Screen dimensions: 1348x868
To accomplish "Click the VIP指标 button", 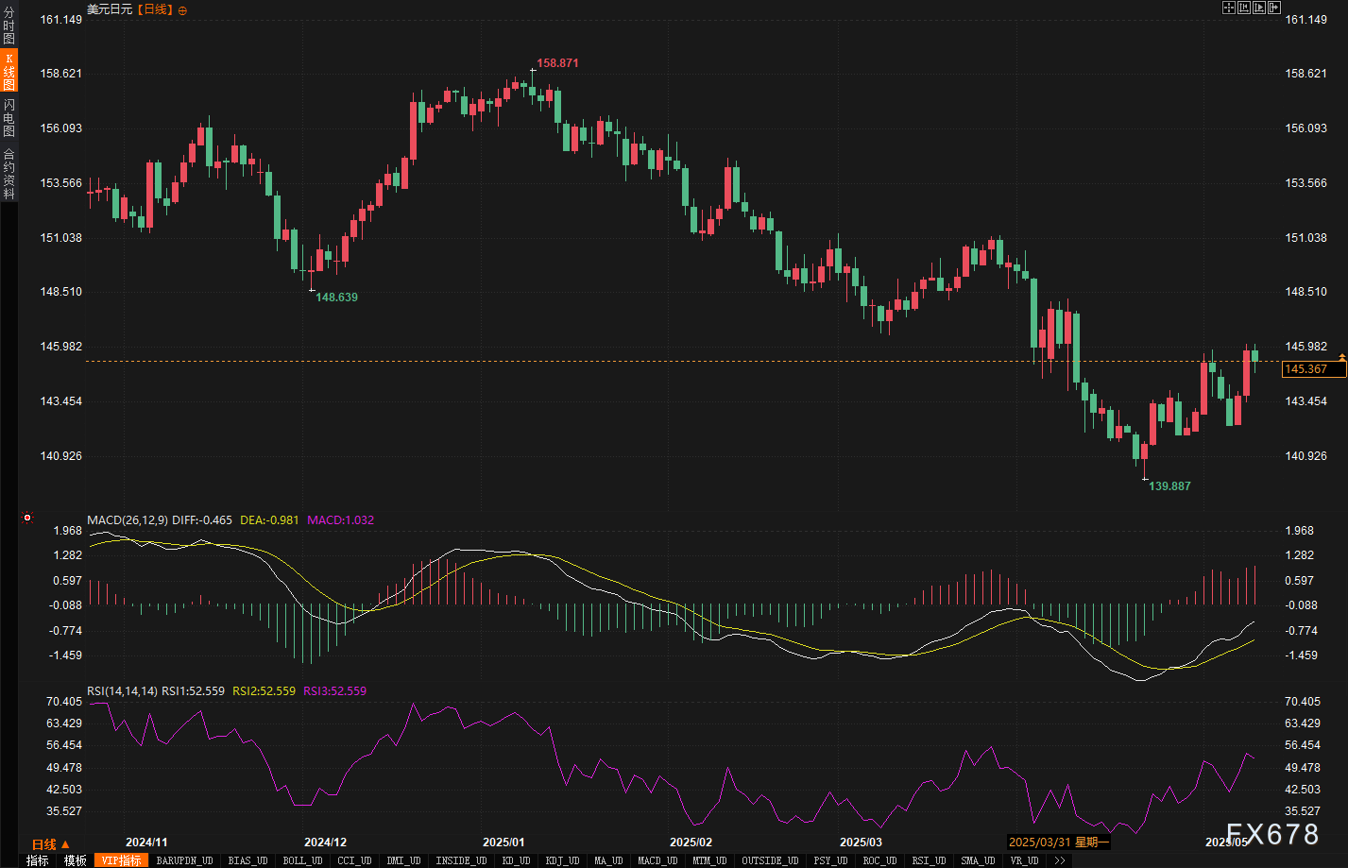I will (121, 860).
